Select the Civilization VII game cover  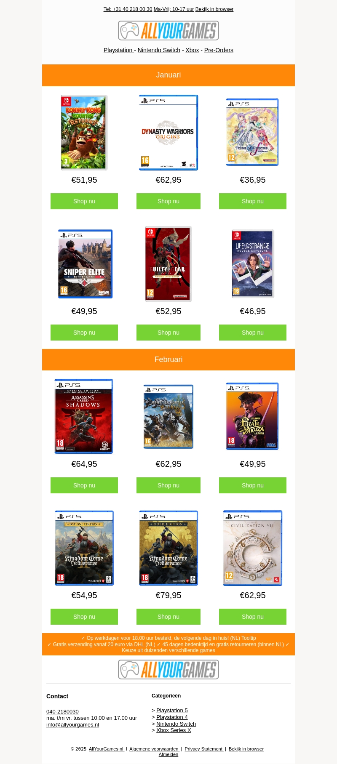tap(253, 548)
